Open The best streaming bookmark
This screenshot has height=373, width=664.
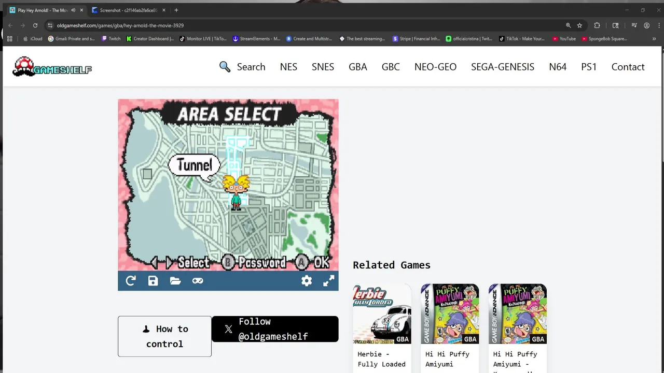pyautogui.click(x=362, y=38)
